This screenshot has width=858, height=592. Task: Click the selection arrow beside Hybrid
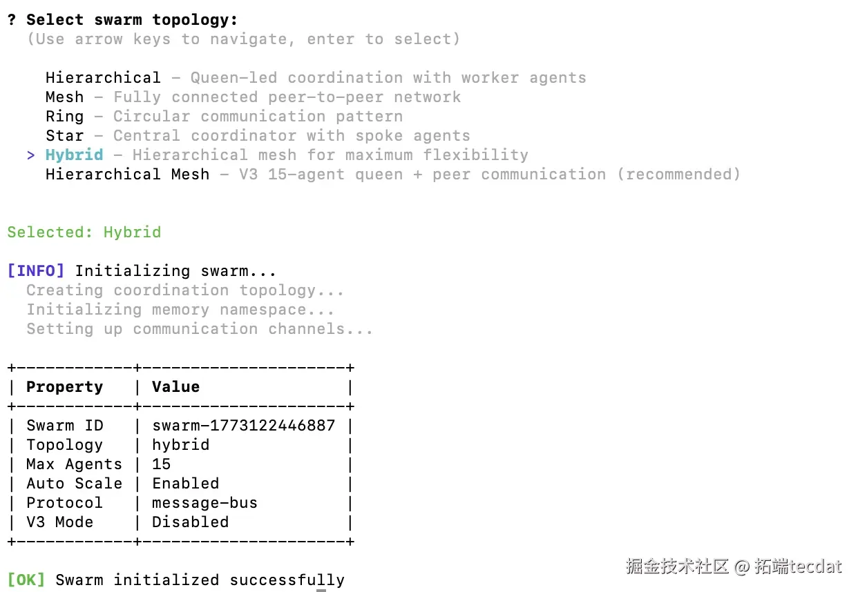(x=31, y=155)
